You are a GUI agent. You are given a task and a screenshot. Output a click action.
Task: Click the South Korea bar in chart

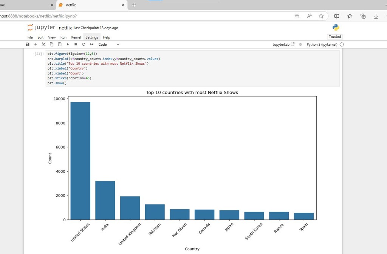[254, 215]
